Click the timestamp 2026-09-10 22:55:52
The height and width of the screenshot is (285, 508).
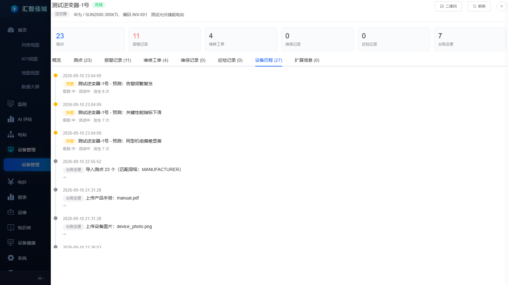point(82,161)
